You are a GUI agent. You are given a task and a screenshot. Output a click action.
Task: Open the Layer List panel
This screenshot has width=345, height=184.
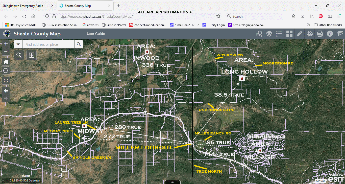point(269,34)
